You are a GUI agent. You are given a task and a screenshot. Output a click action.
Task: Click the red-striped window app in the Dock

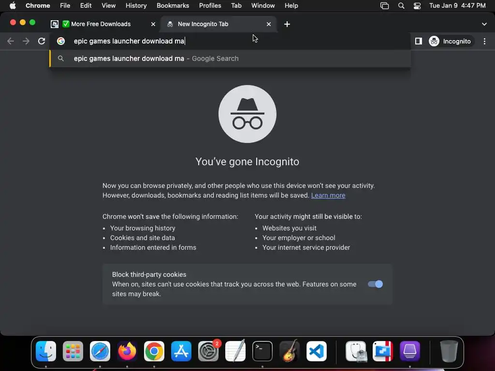click(x=383, y=351)
